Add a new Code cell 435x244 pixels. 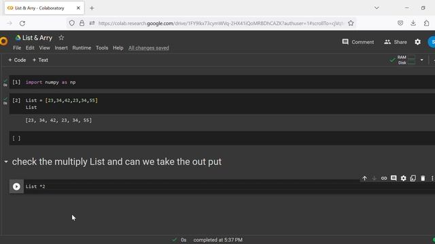(17, 60)
